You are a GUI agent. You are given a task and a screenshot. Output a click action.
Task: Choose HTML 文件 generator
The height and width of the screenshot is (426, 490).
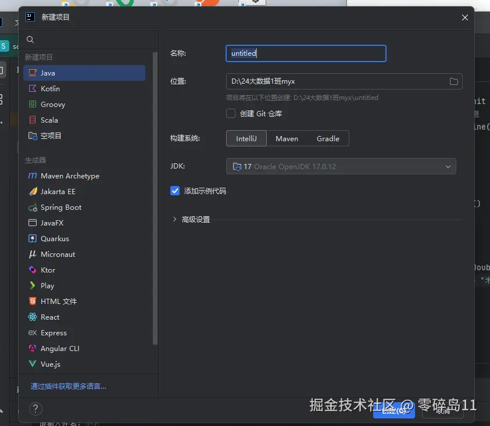click(x=84, y=301)
